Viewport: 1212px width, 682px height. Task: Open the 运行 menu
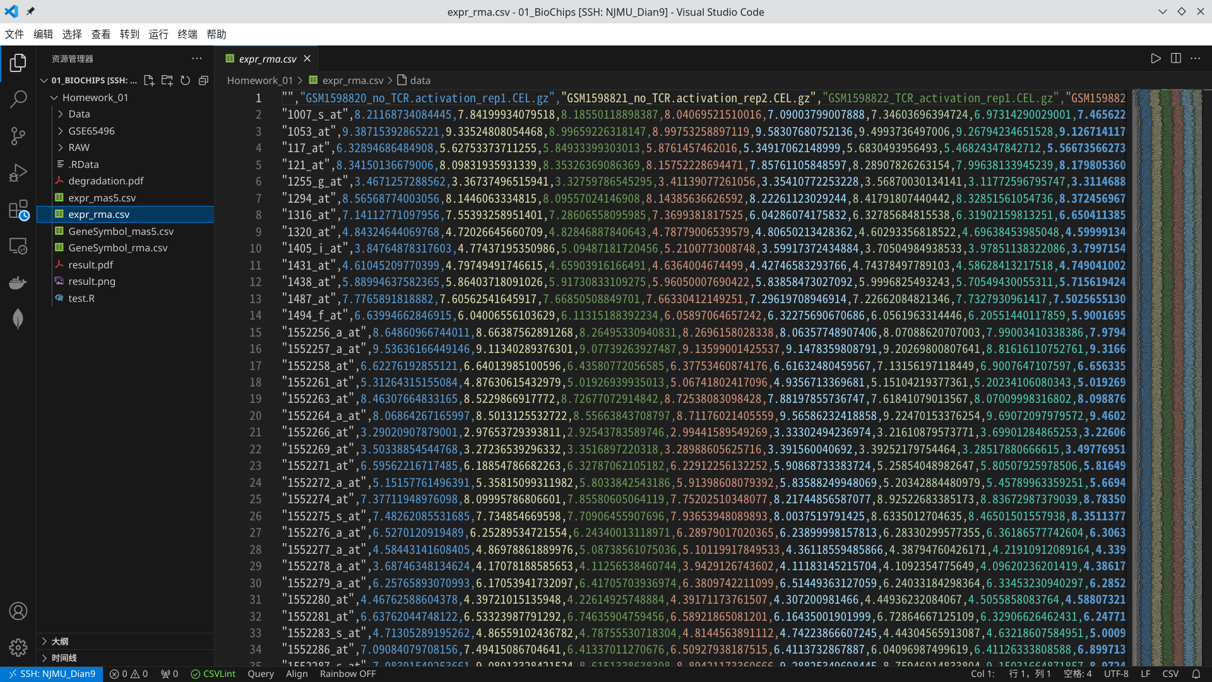pos(158,34)
